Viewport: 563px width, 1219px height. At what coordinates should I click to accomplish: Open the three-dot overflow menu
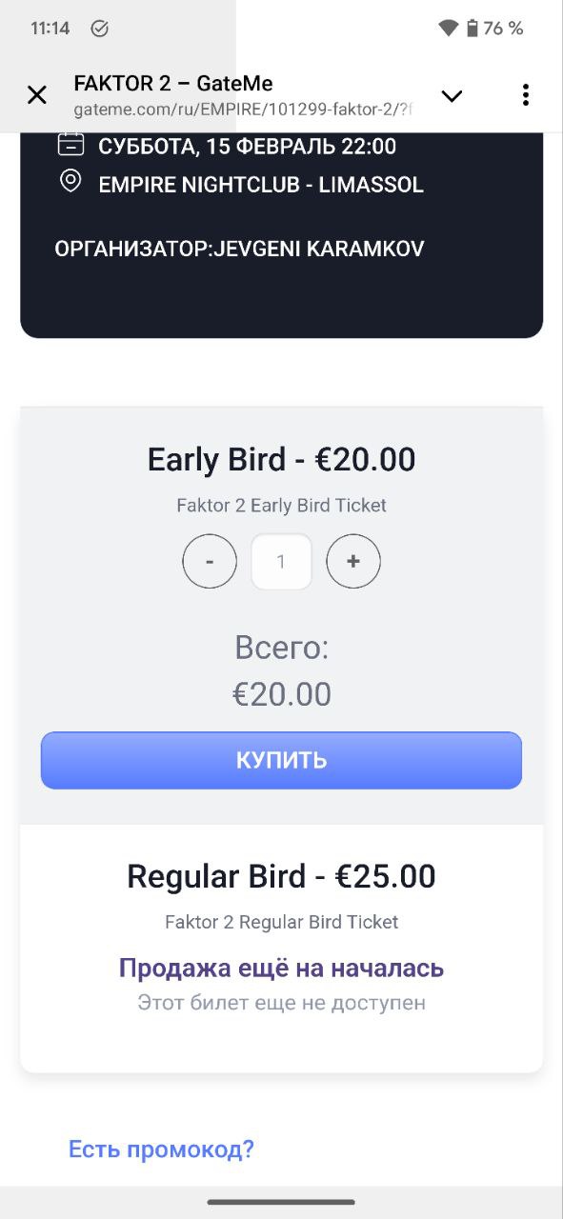coord(525,94)
